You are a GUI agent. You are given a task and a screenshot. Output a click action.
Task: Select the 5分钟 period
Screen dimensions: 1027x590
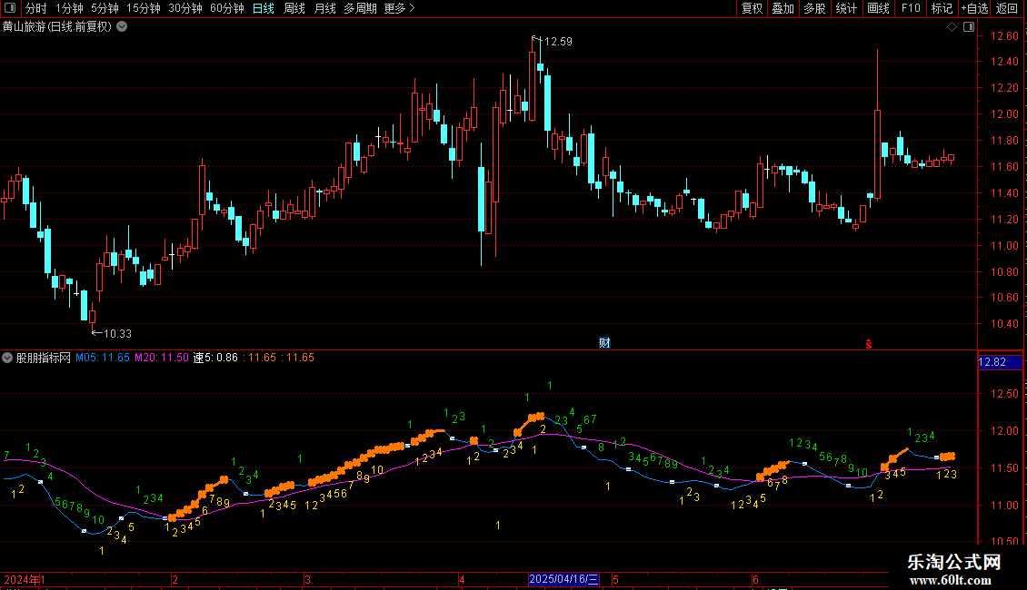105,8
